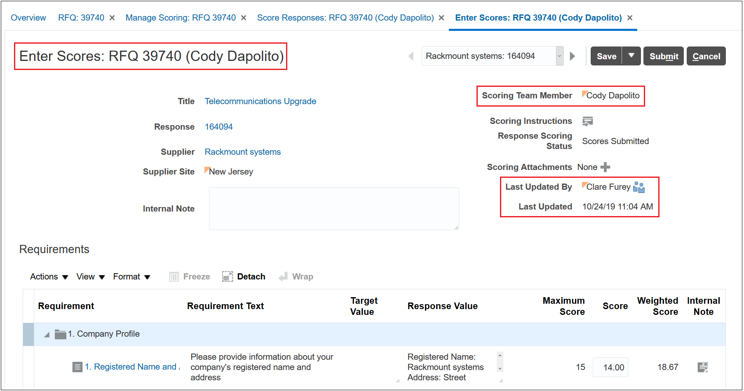Image resolution: width=744 pixels, height=391 pixels.
Task: Click the Cancel button
Action: pyautogui.click(x=706, y=56)
